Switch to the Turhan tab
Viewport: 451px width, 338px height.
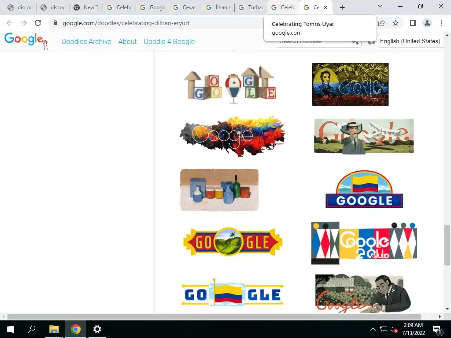(251, 7)
